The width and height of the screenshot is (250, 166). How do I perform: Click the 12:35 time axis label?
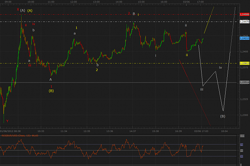point(87,131)
